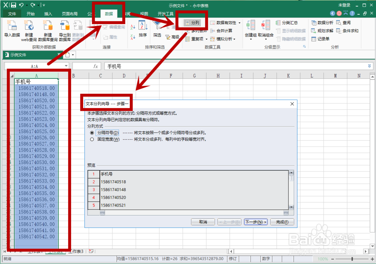Screen dimensions: 376x264
Task: Open the 数据有效性 dropdown
Action: pyautogui.click(x=240, y=23)
